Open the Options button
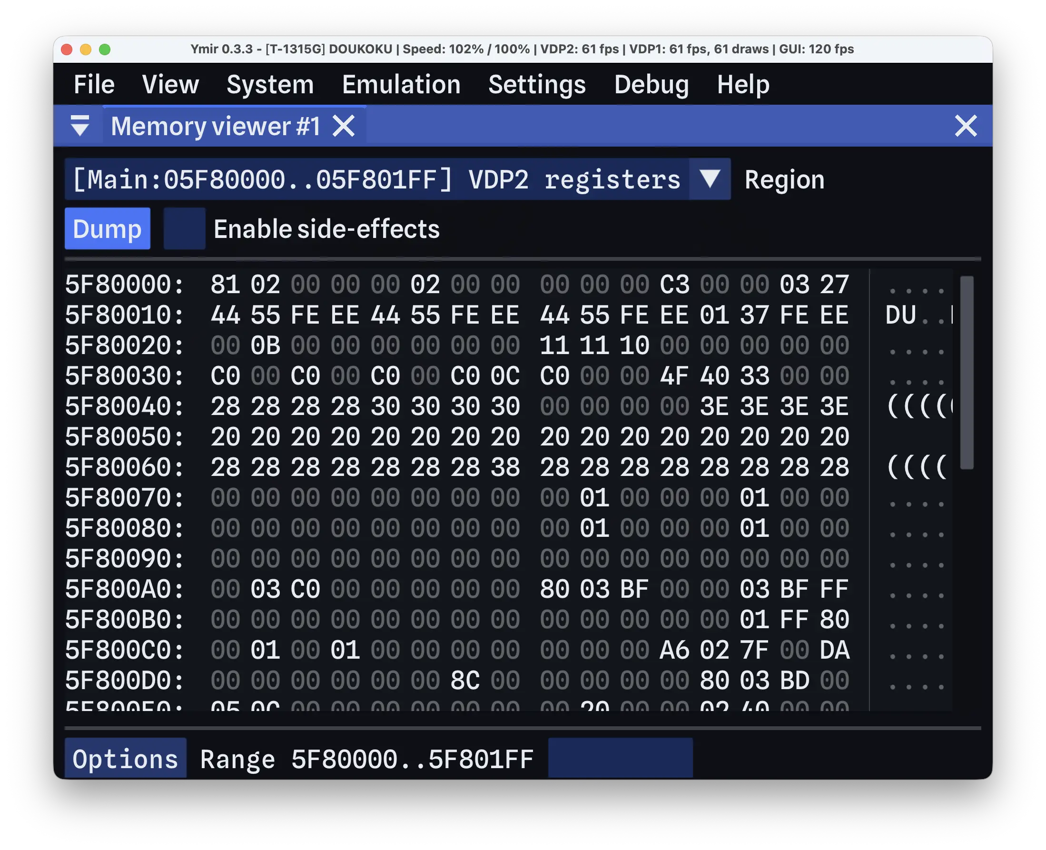1046x850 pixels. (125, 759)
